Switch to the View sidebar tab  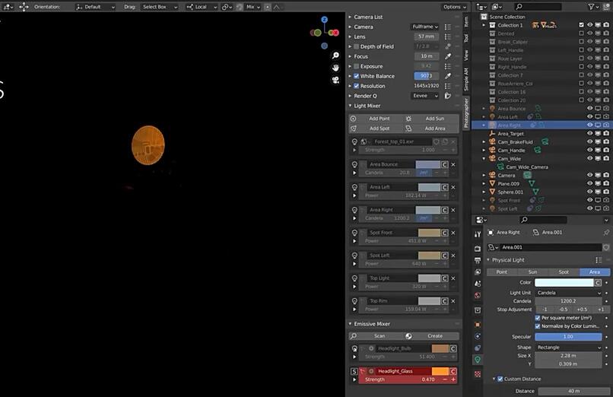tap(466, 55)
